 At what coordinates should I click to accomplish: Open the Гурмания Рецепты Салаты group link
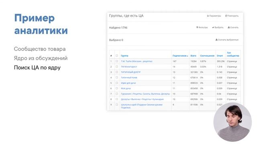(145, 94)
